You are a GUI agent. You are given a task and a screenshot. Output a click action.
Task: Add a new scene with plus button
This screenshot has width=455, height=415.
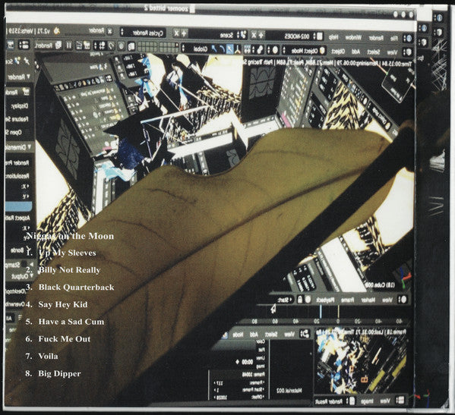coord(184,33)
